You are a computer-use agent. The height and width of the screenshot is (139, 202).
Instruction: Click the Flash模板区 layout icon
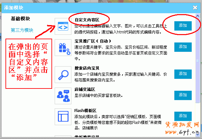pyautogui.click(x=63, y=117)
